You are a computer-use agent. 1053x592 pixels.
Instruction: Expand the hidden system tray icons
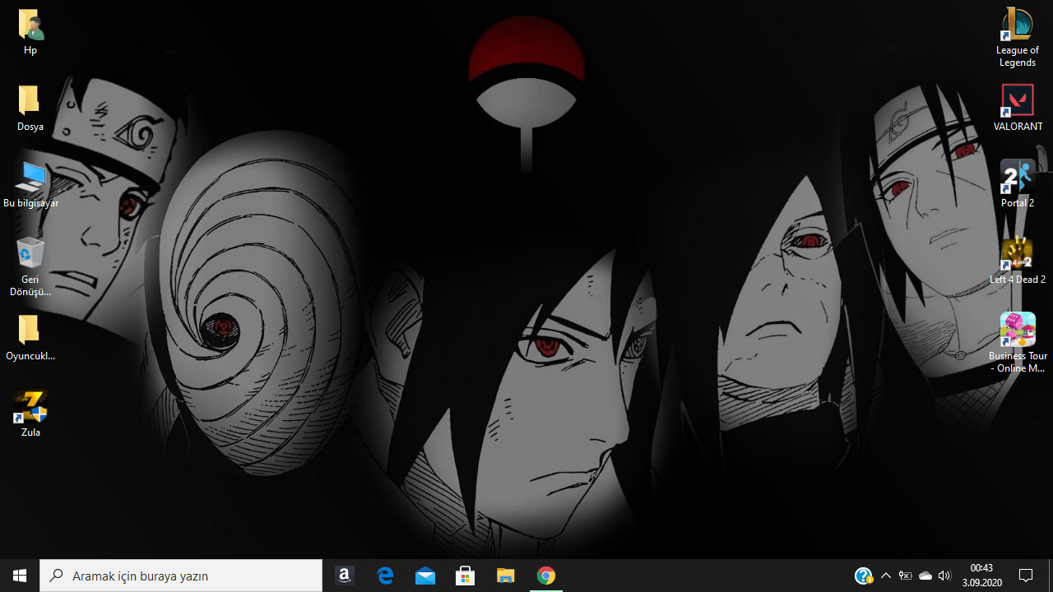pos(886,576)
